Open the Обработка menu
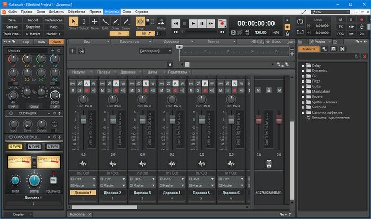The height and width of the screenshot is (219, 371). pyautogui.click(x=76, y=12)
